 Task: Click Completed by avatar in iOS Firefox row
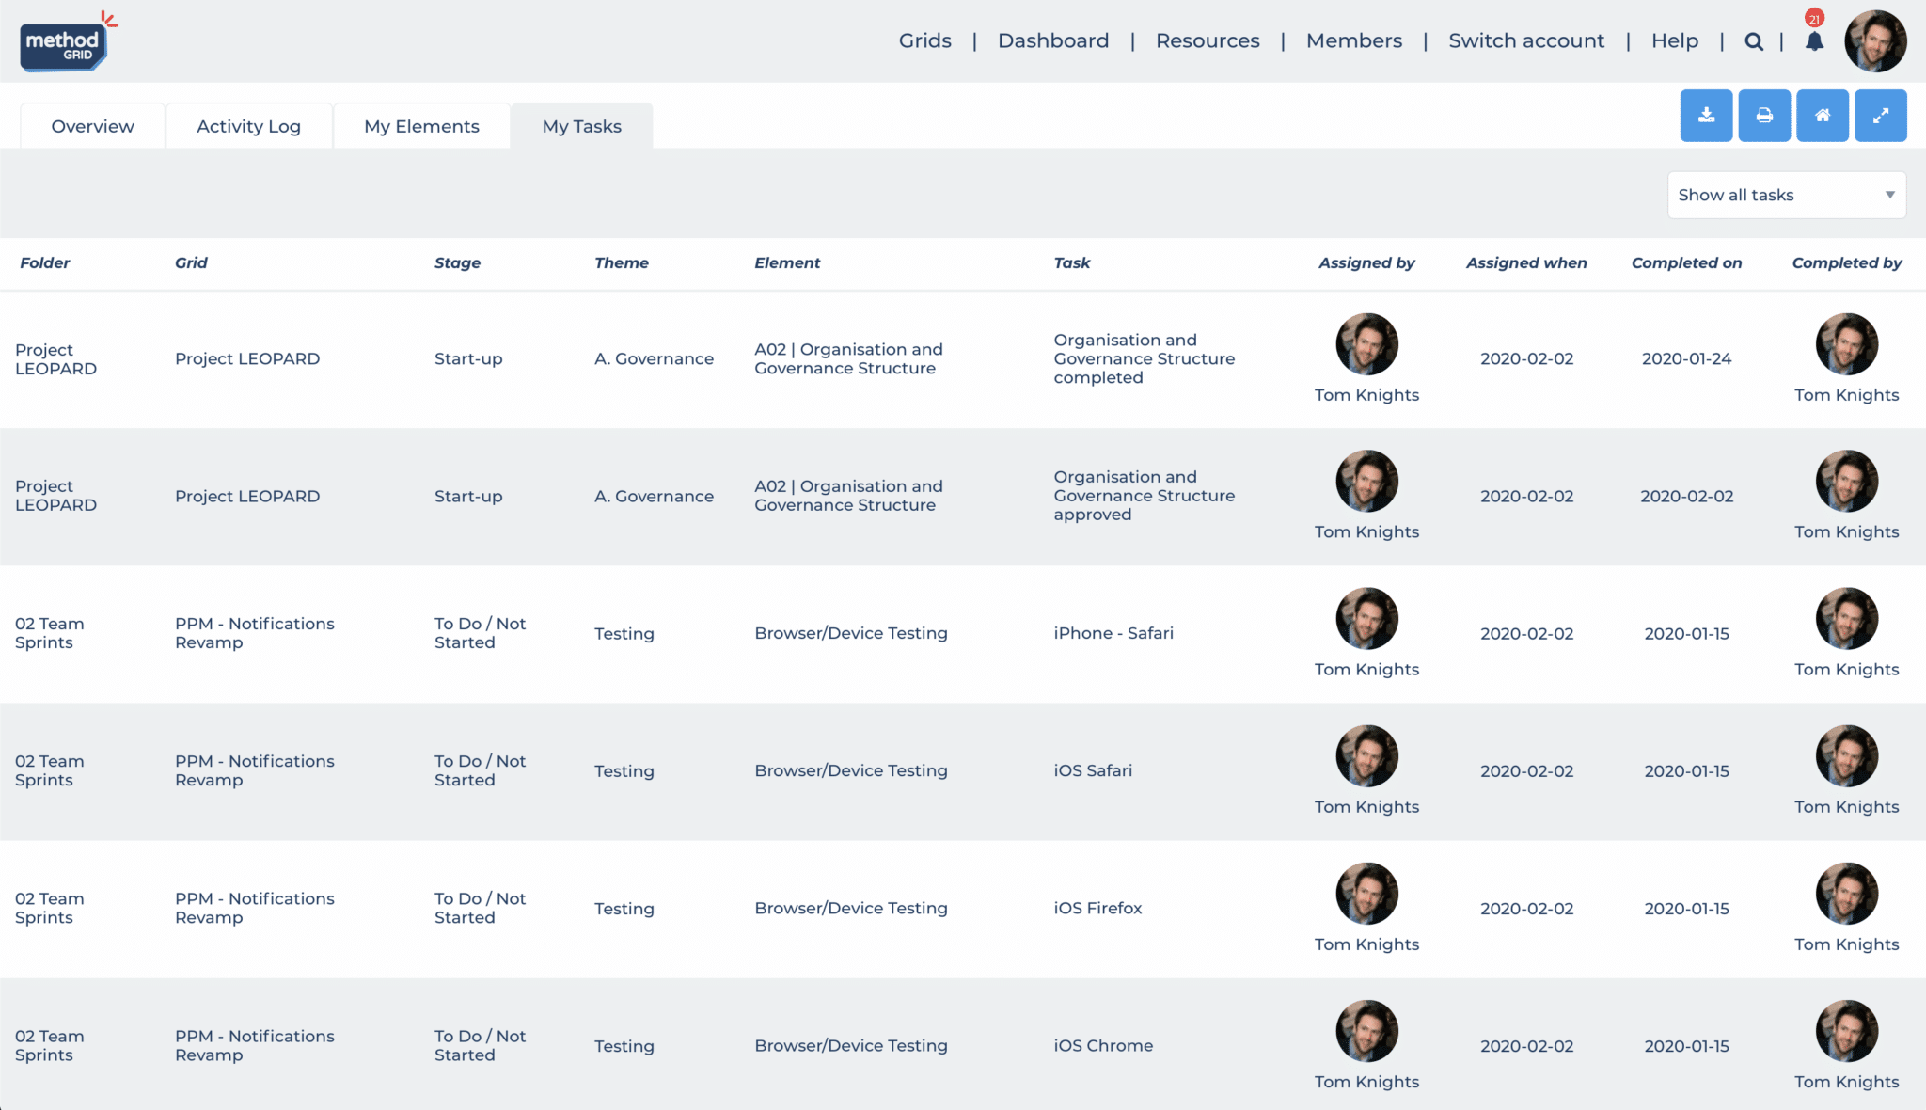click(x=1846, y=894)
